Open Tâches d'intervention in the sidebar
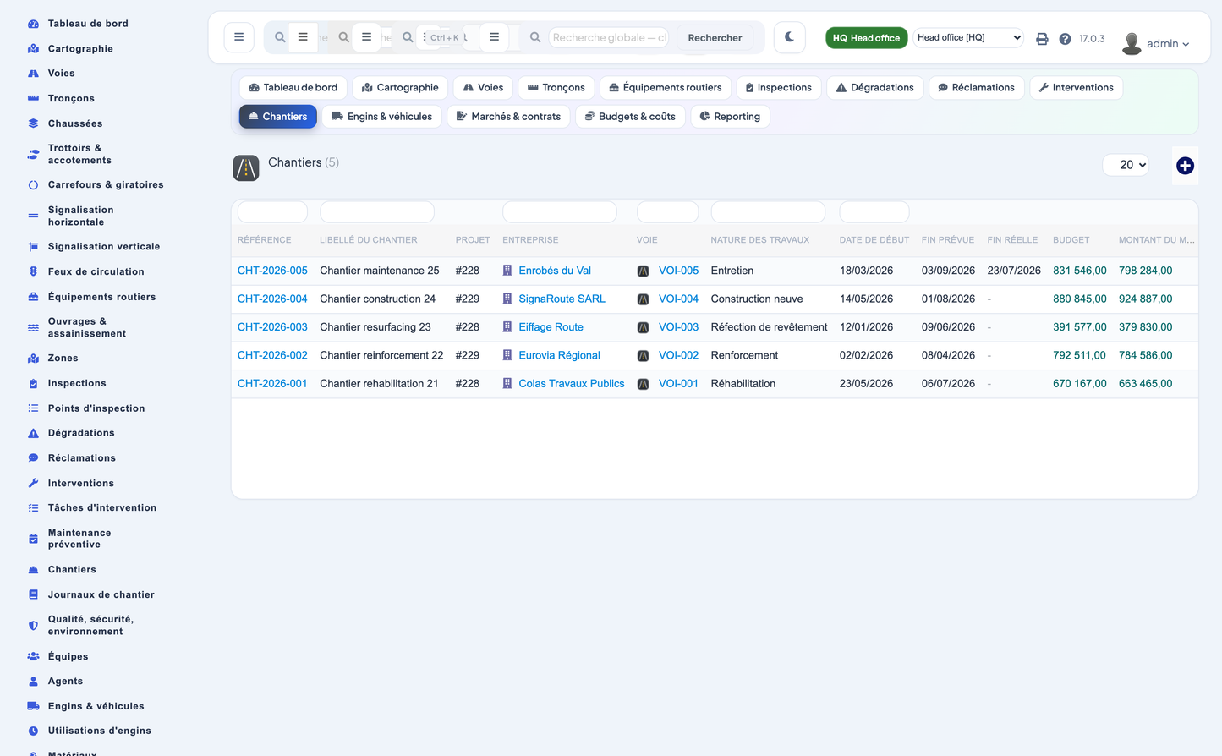1222x756 pixels. click(101, 508)
